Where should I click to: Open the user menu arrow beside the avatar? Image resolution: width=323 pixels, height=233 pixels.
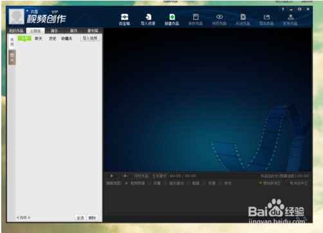pyautogui.click(x=27, y=11)
